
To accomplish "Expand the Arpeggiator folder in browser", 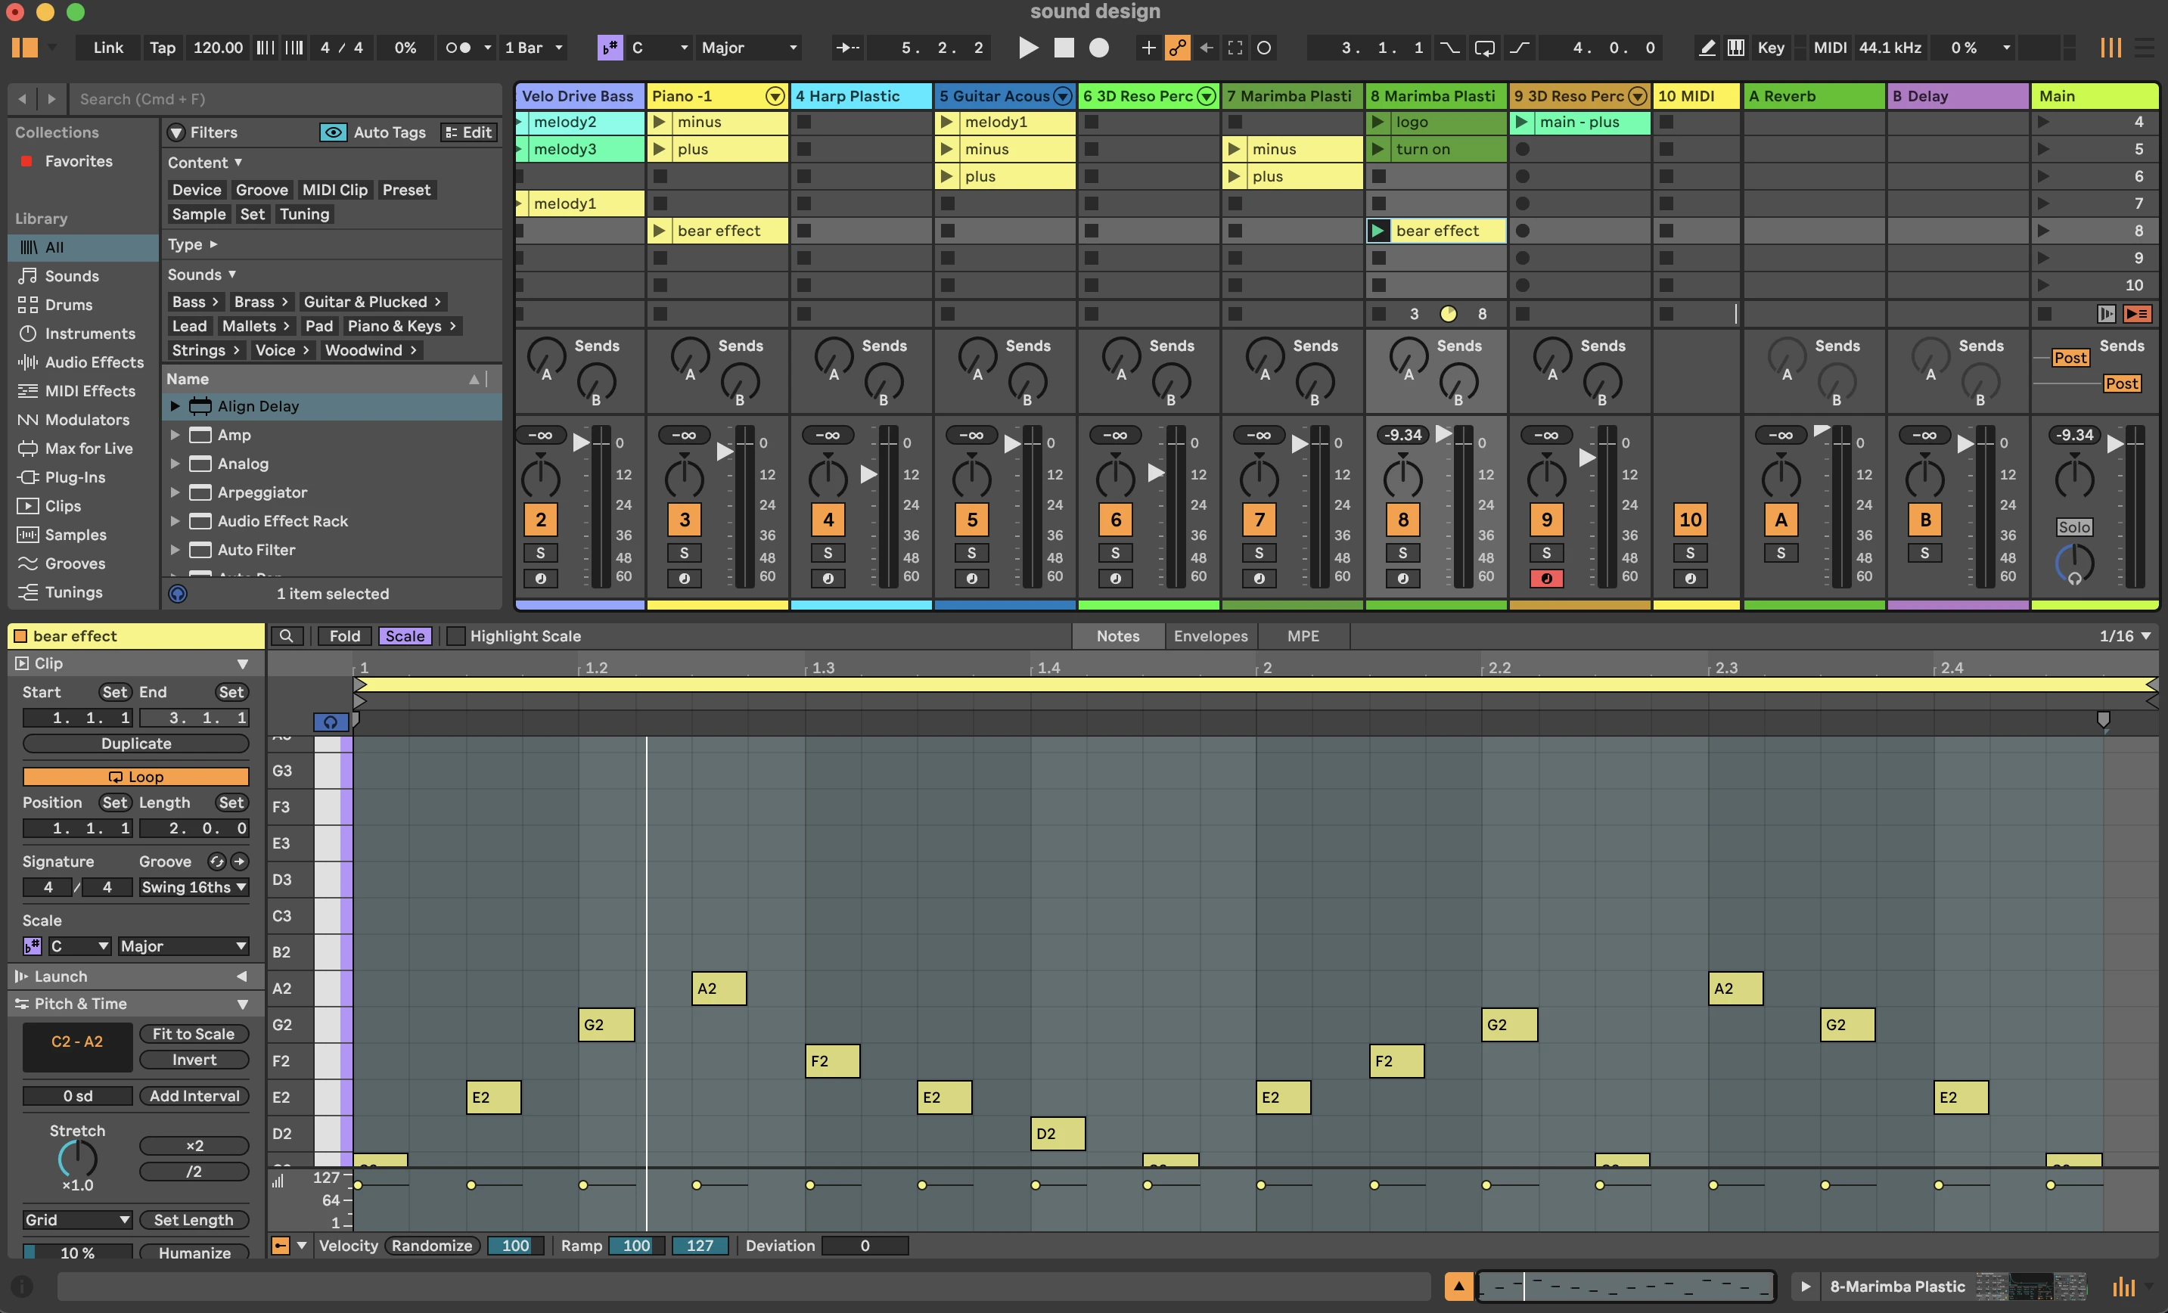I will (175, 492).
